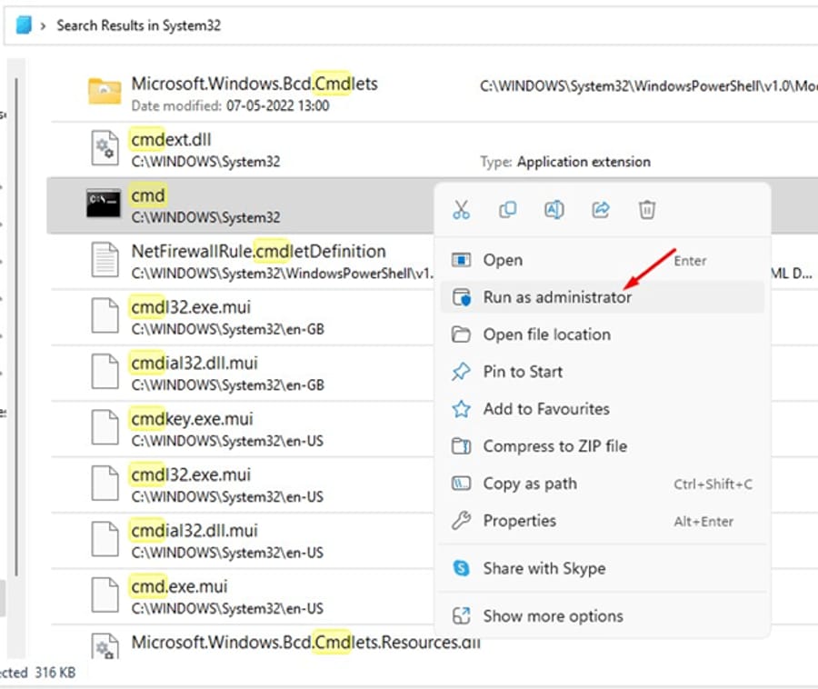Image resolution: width=818 pixels, height=689 pixels.
Task: Click the navigation pane scrollbar
Action: [x=16, y=327]
